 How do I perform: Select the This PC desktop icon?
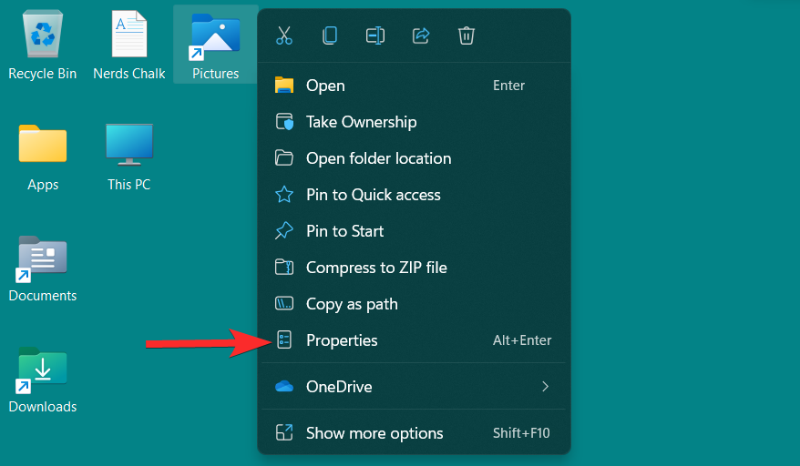(x=129, y=145)
